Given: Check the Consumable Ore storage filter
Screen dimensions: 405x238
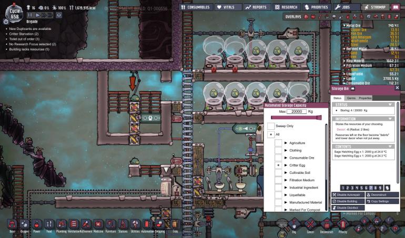Looking at the screenshot, I should (x=278, y=158).
